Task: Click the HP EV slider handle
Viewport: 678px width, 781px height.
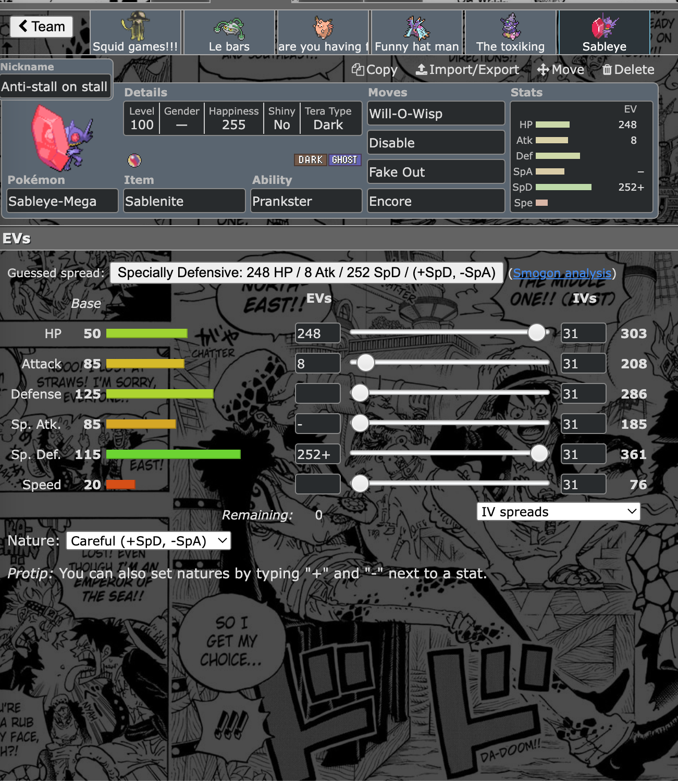Action: click(x=537, y=332)
